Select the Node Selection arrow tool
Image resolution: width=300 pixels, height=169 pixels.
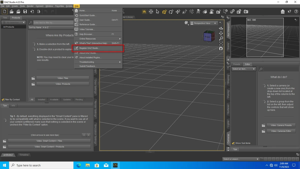[x=157, y=12]
